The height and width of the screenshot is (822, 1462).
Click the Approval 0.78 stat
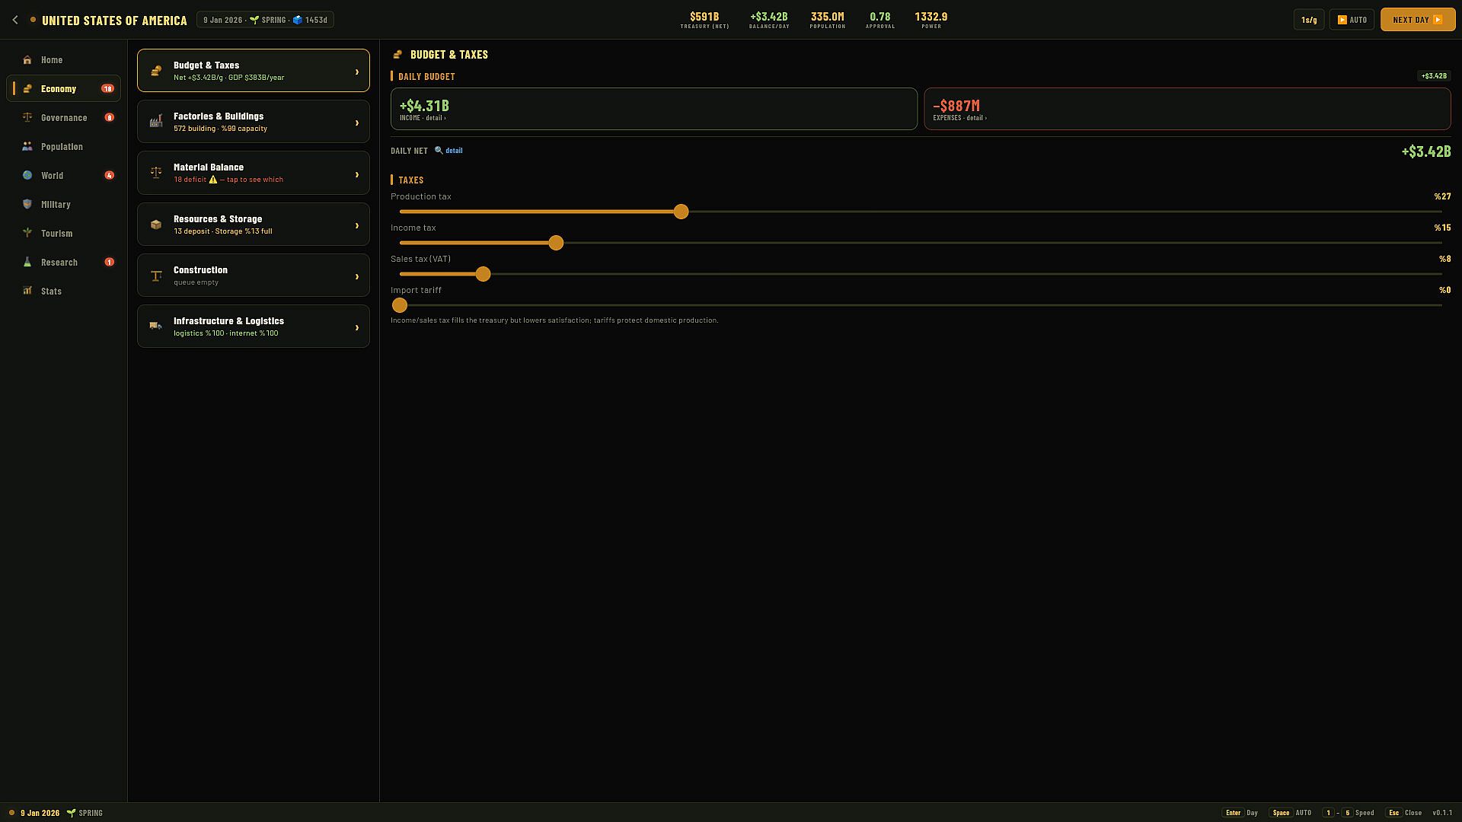(x=880, y=20)
